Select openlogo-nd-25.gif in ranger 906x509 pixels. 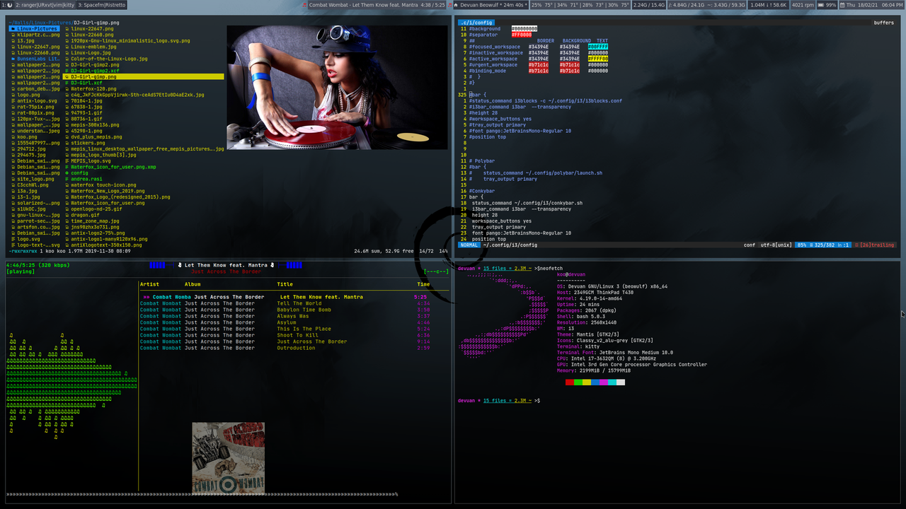[x=96, y=209]
